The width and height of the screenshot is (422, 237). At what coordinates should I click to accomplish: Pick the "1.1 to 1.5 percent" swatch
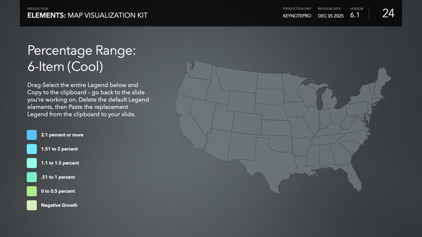click(32, 163)
